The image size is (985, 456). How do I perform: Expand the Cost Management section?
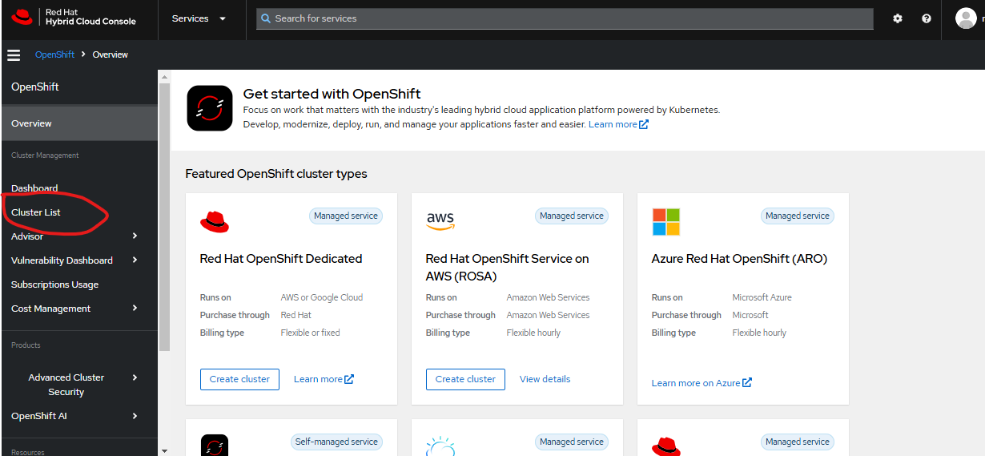point(135,309)
